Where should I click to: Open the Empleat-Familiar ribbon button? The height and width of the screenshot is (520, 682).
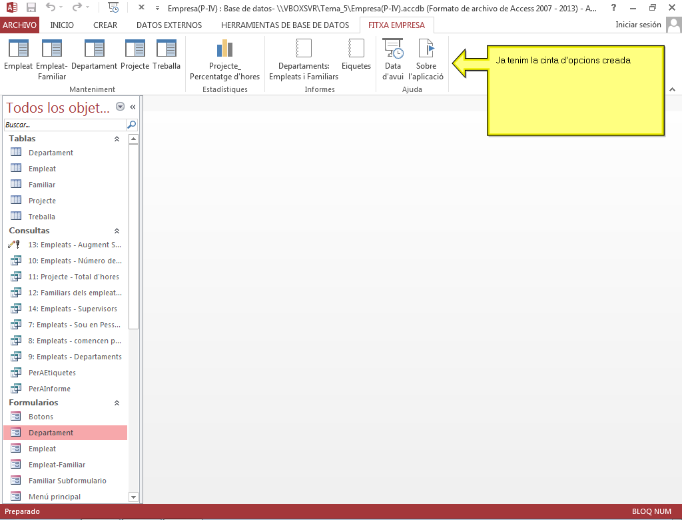click(x=52, y=59)
